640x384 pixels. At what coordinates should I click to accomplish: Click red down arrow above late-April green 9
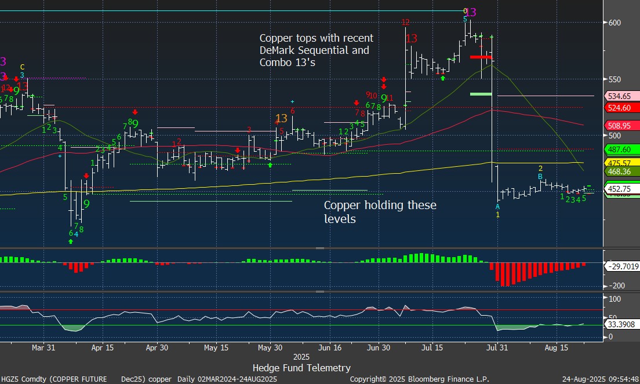tap(135, 112)
